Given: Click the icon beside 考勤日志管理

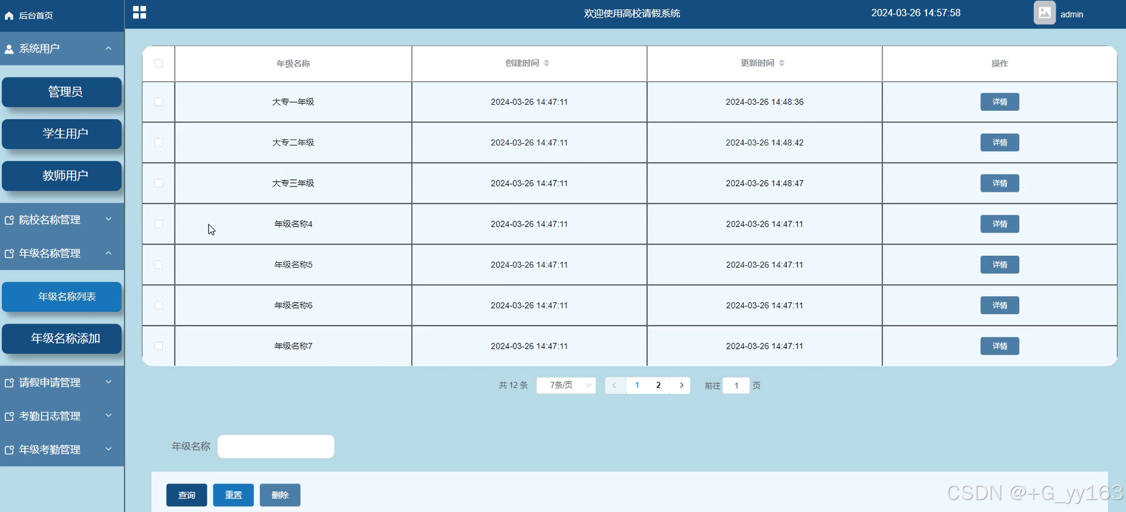Looking at the screenshot, I should 9,416.
